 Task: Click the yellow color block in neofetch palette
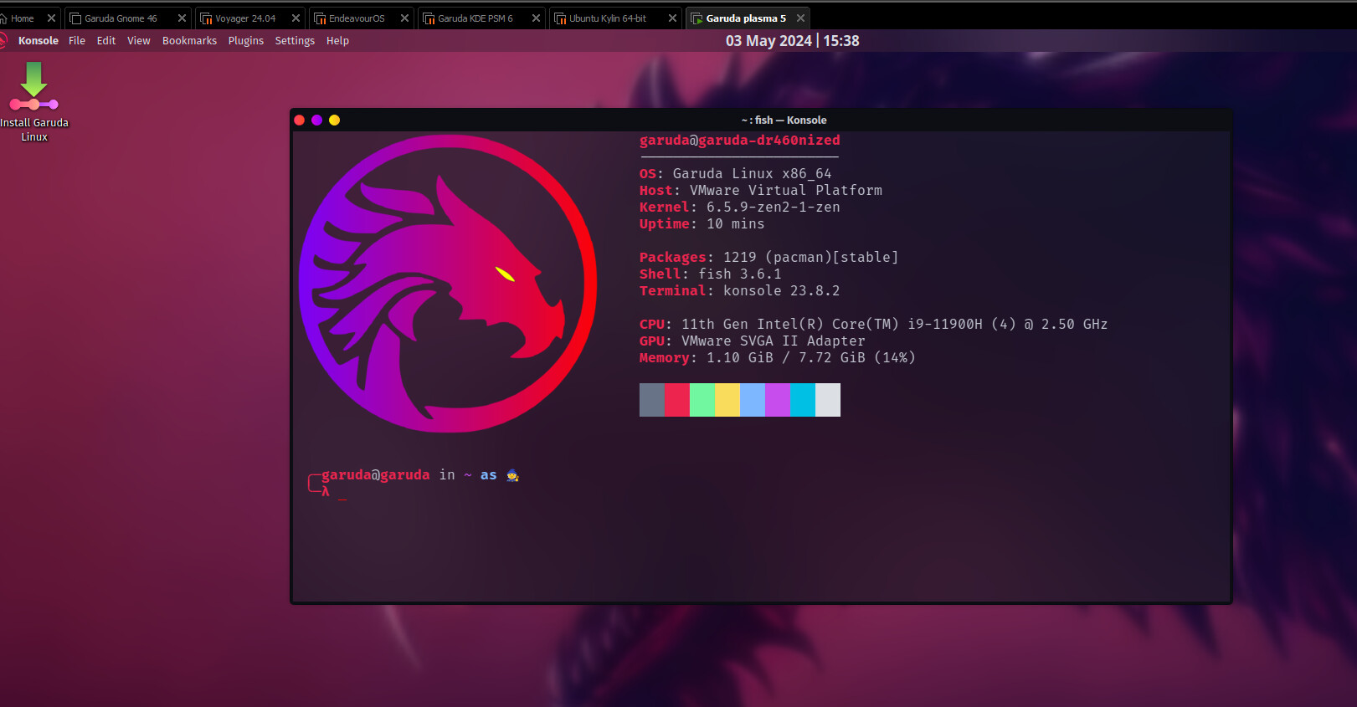tap(727, 400)
